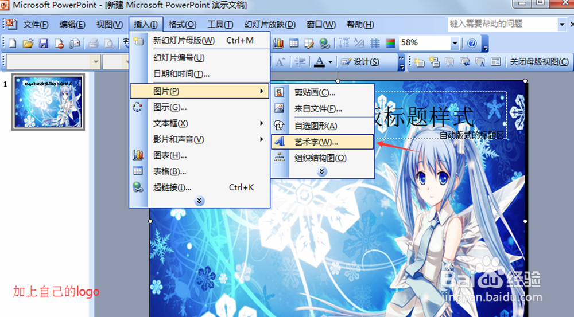Select From File (来自文件) in submenu
Viewport: 574px width, 317px height.
323,108
